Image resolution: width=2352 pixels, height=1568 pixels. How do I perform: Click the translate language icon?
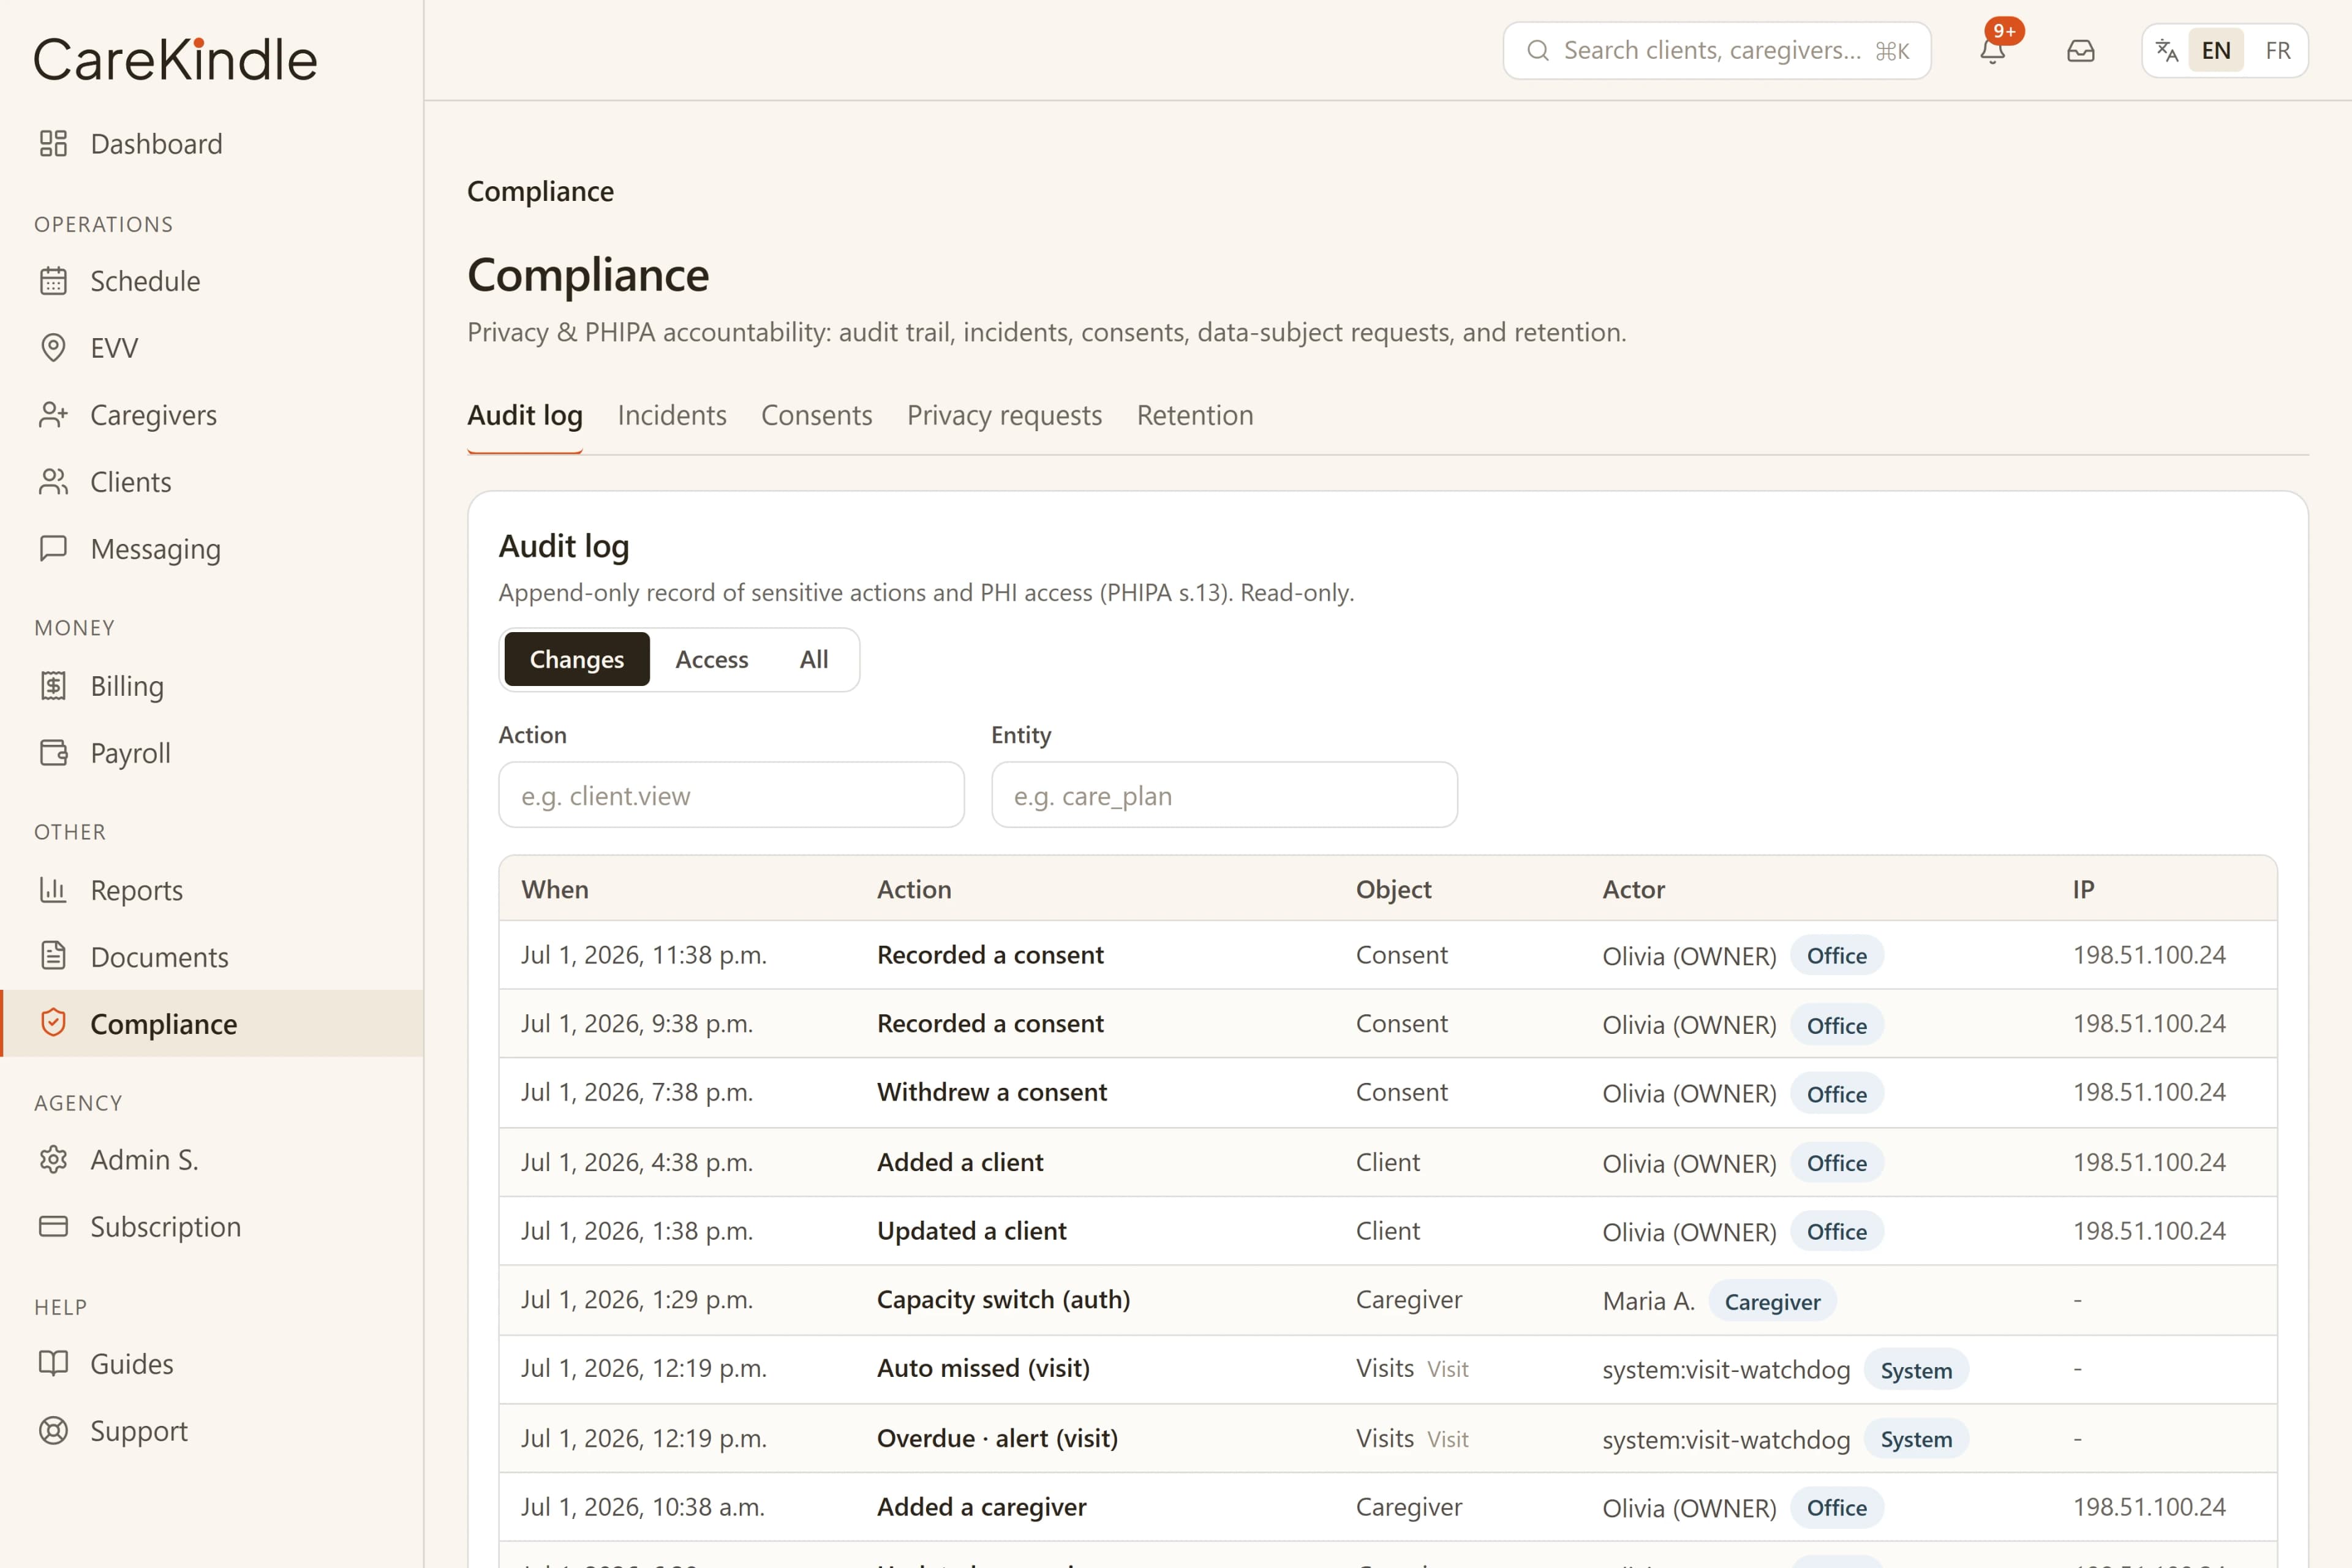pos(2166,50)
